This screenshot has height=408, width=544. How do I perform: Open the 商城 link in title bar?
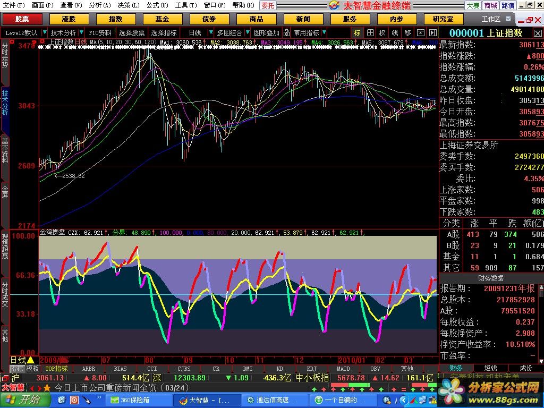490,5
